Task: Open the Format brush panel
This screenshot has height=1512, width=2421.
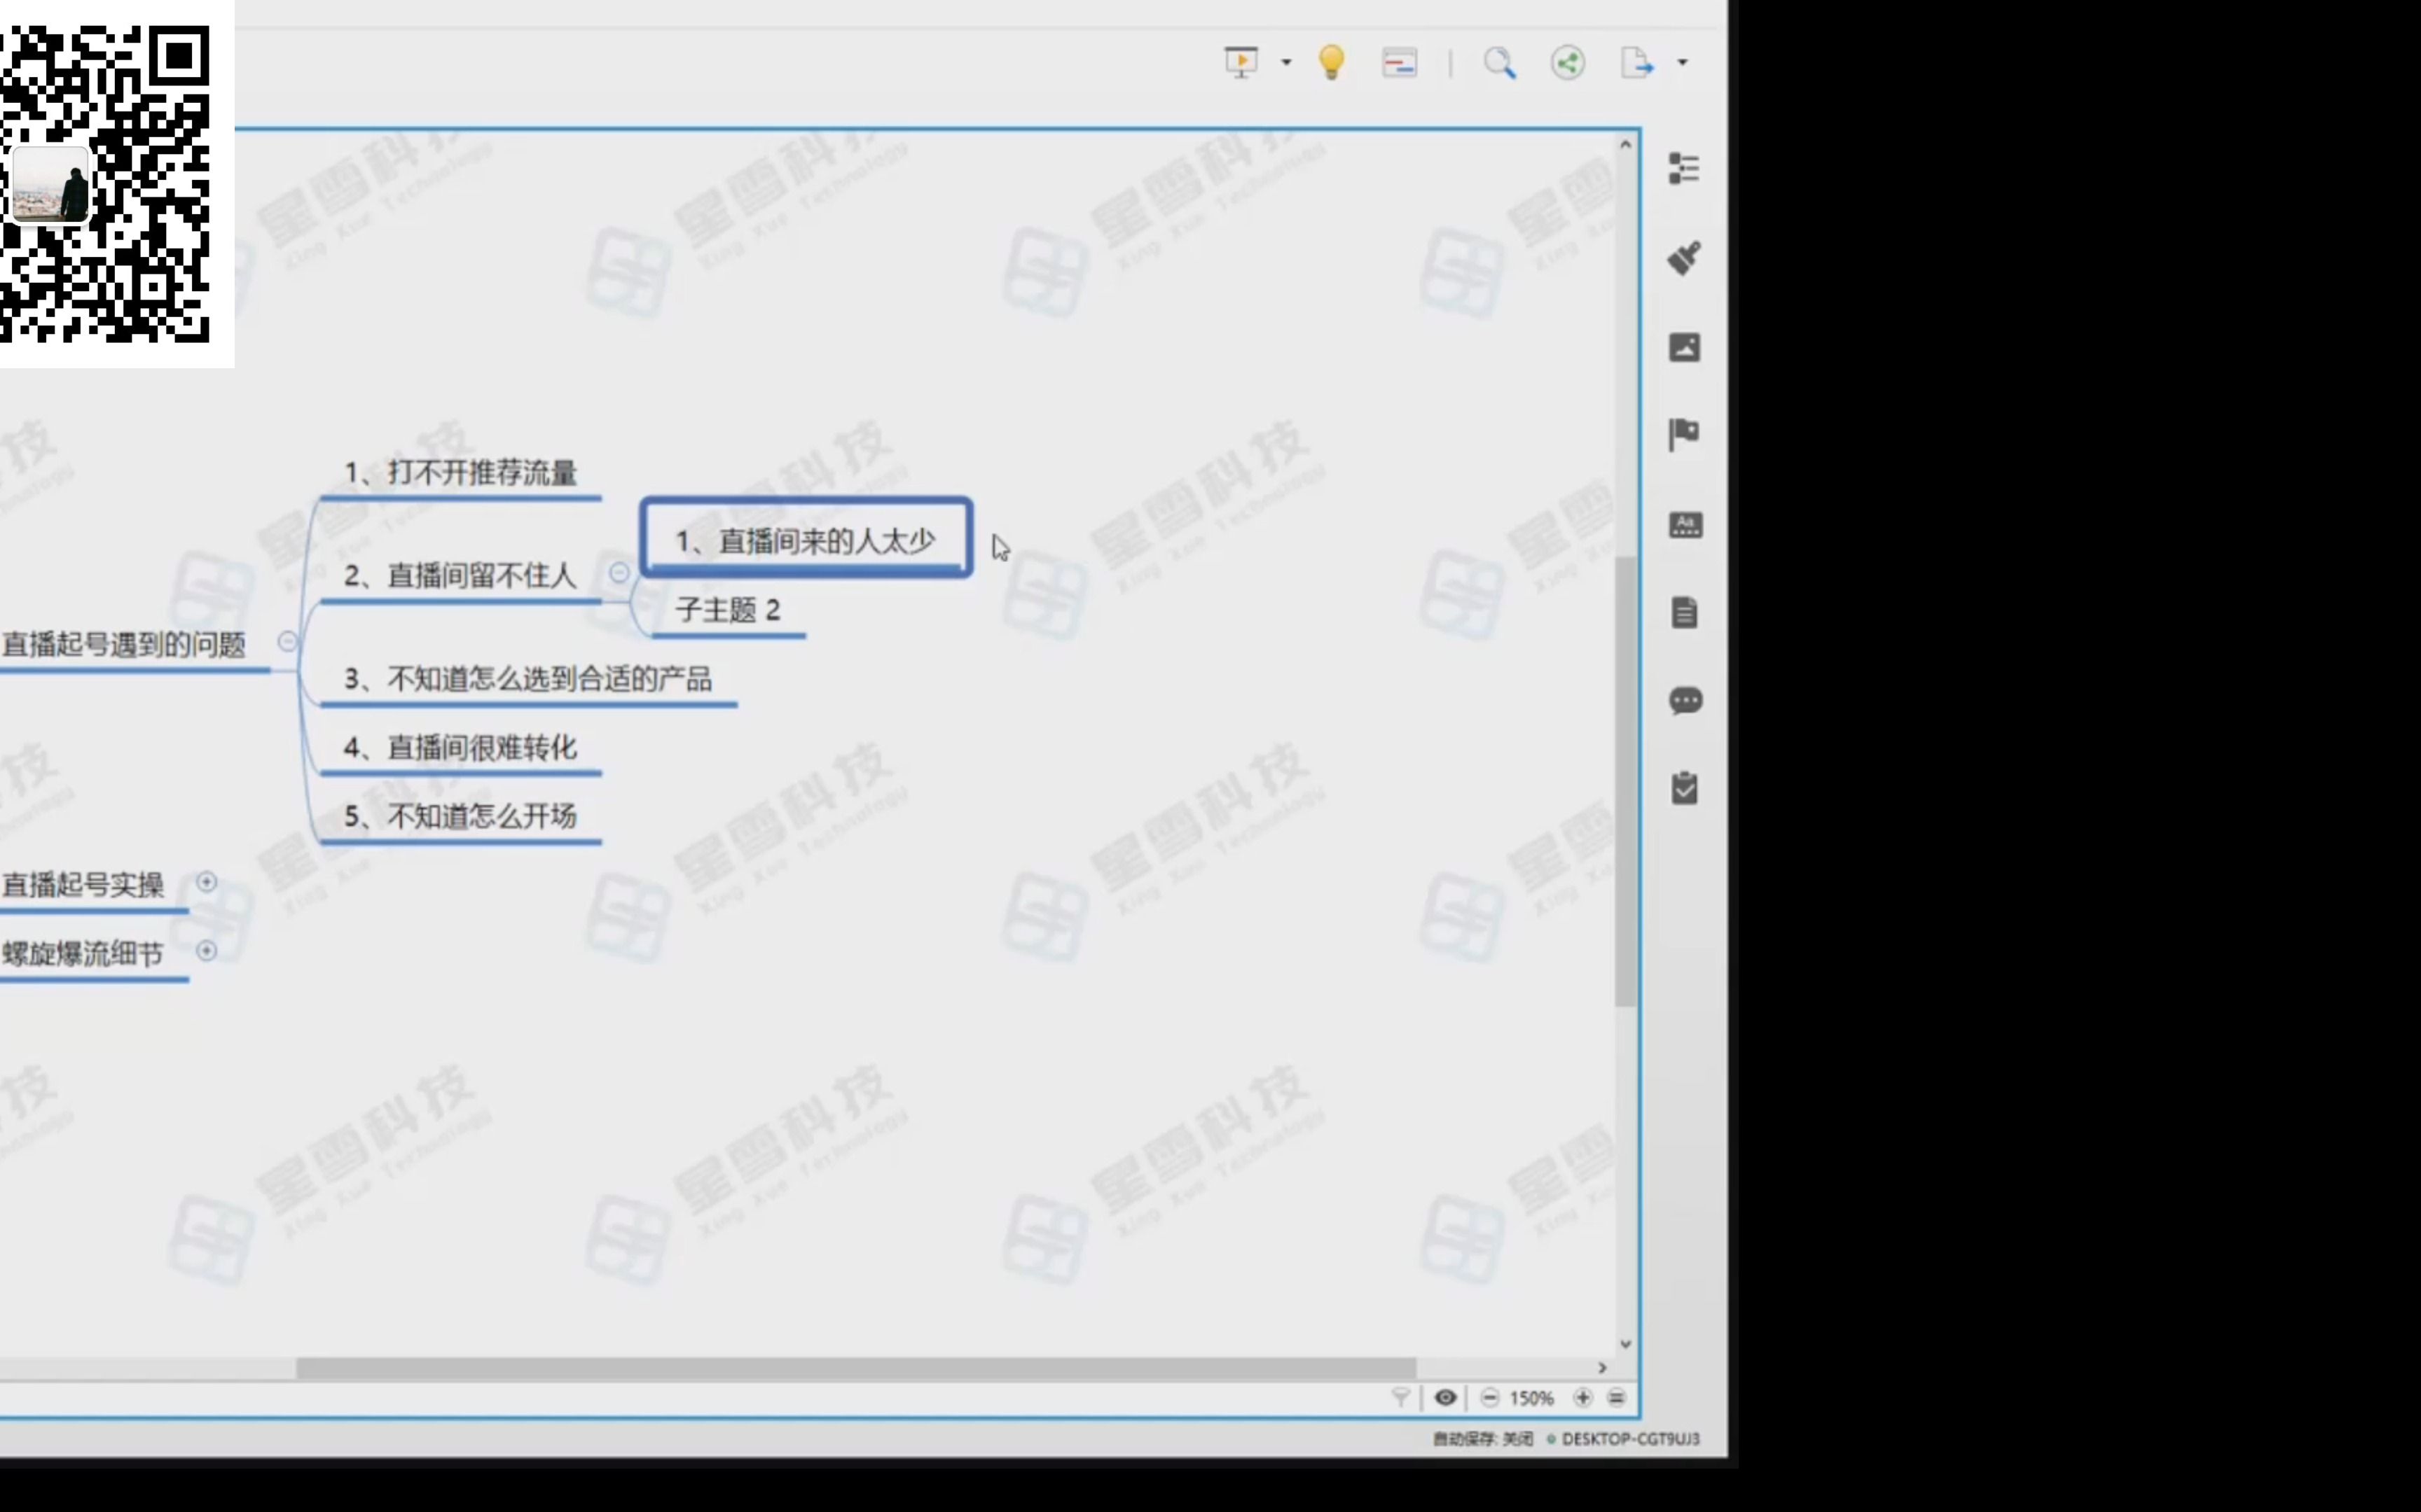Action: (x=1685, y=258)
